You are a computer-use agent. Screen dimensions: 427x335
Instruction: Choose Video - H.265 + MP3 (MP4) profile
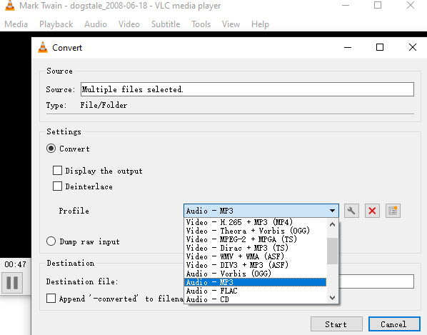coord(255,222)
